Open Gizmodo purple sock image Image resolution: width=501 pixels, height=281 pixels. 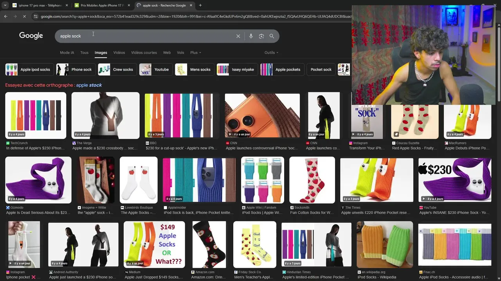[x=38, y=180]
